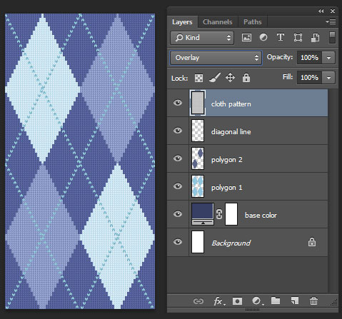Click the Fill 100% value field

point(309,78)
